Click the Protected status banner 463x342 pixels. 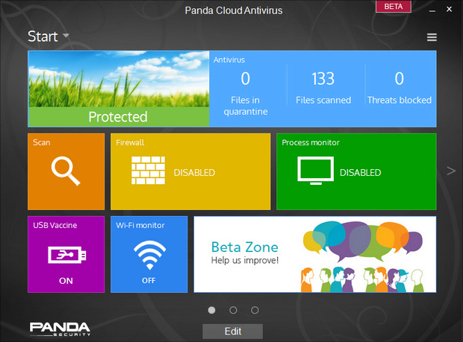pos(119,117)
